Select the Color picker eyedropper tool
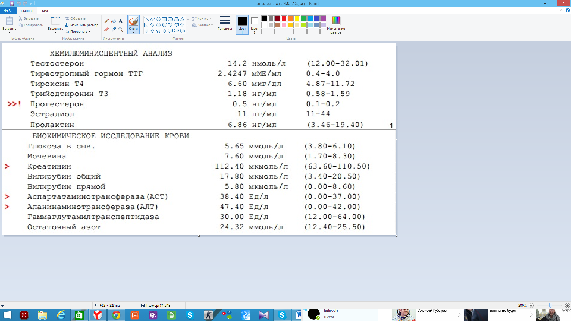 114,29
